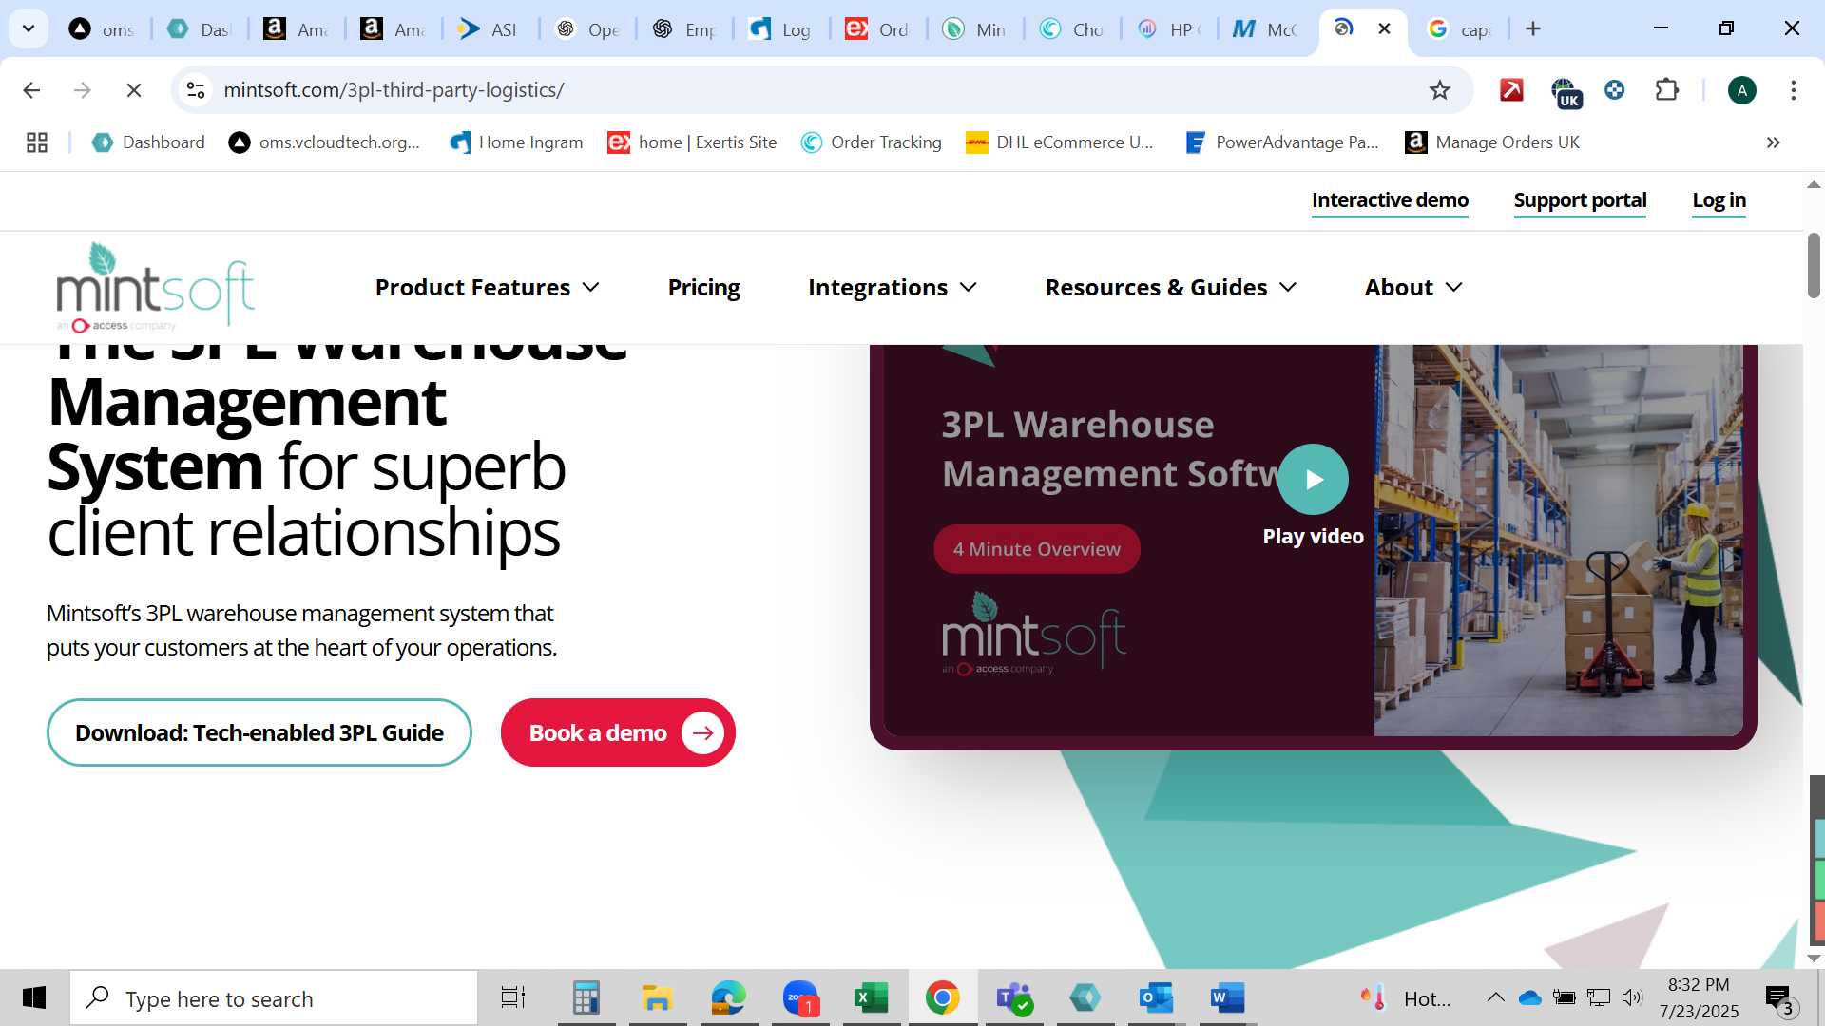Open DHL eCommerce bookmark

tap(1060, 142)
